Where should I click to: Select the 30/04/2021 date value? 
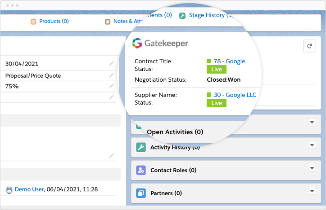[22, 64]
